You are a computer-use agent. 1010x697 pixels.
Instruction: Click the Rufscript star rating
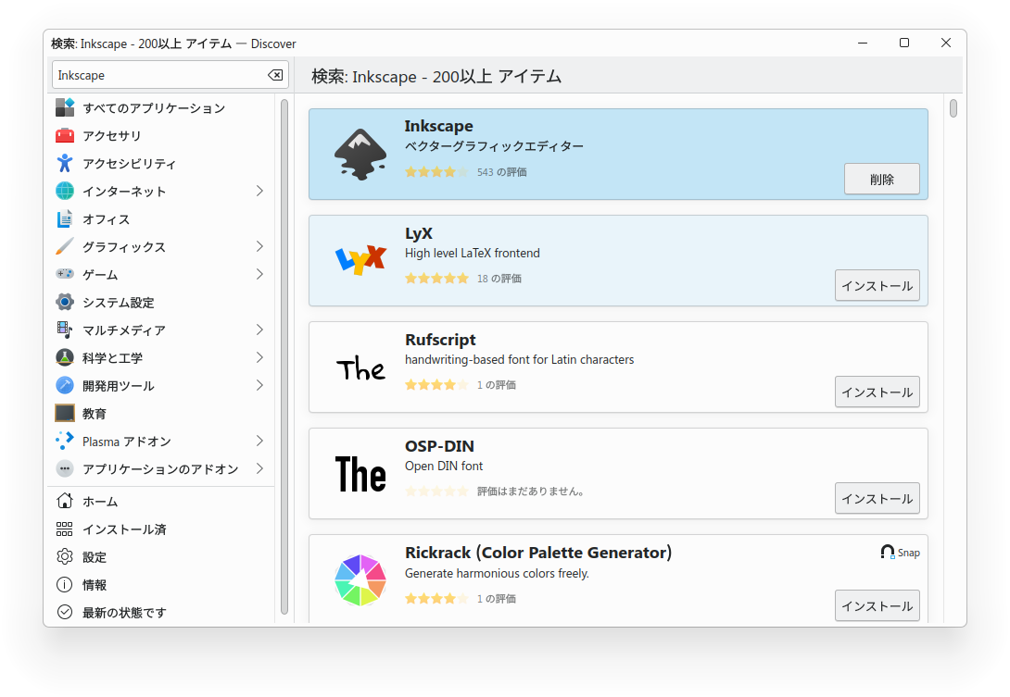coord(436,385)
